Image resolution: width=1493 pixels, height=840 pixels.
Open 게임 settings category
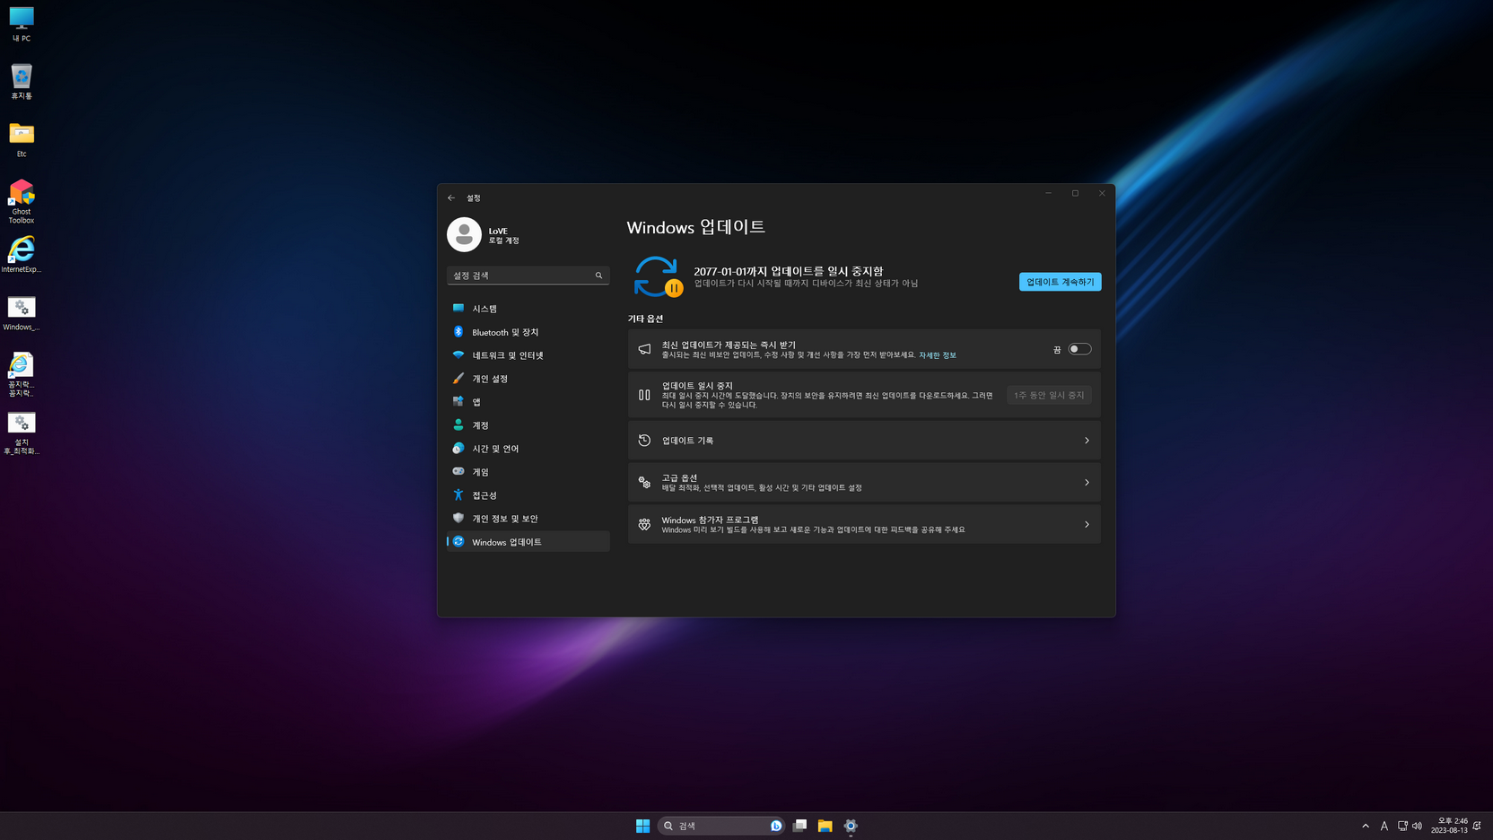click(528, 472)
